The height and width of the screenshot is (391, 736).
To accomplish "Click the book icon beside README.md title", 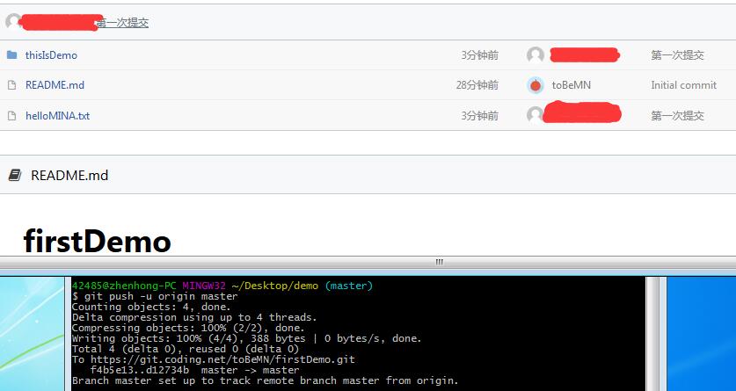I will tap(15, 175).
